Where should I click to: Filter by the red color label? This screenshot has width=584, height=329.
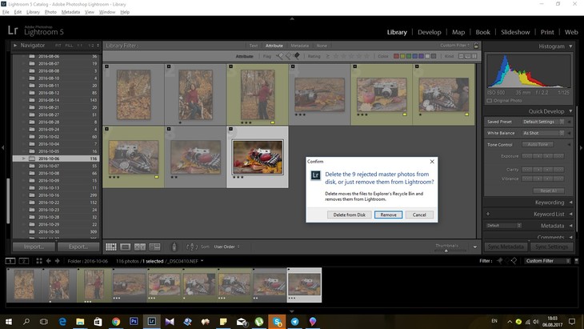click(396, 56)
